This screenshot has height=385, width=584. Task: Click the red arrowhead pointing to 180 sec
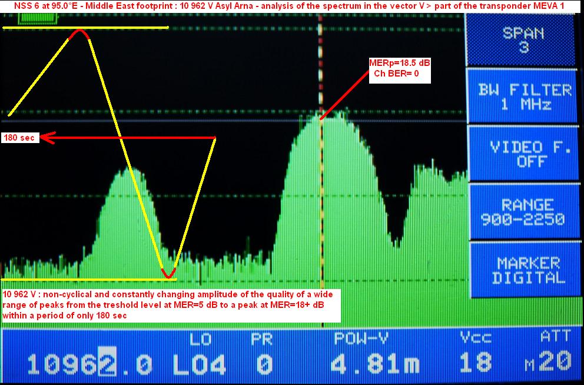tap(48, 138)
